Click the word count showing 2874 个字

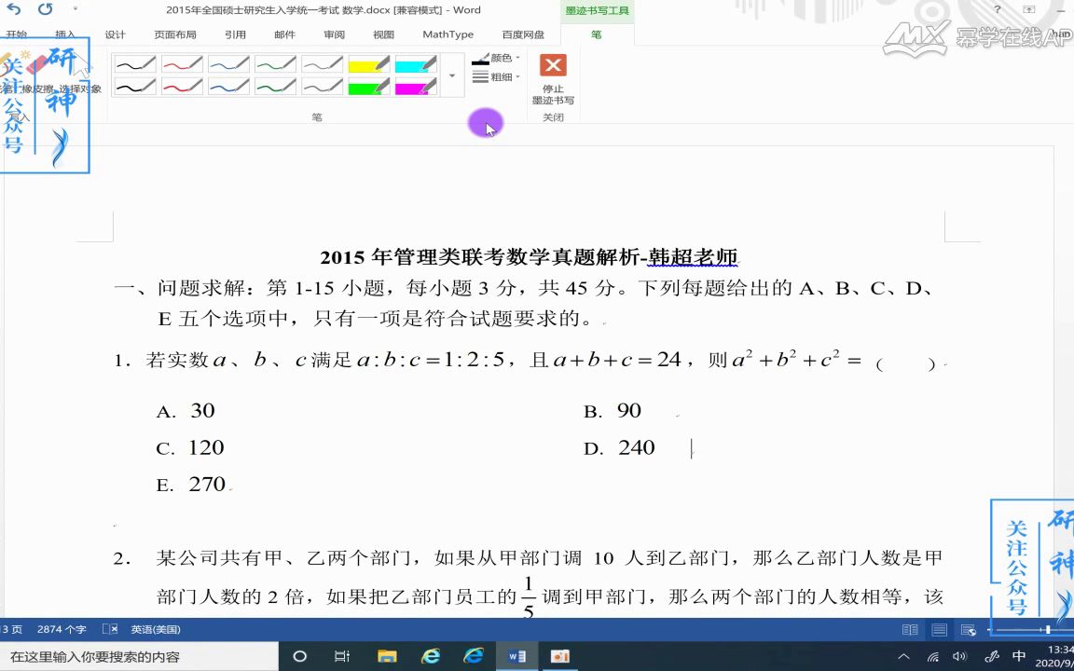point(61,629)
